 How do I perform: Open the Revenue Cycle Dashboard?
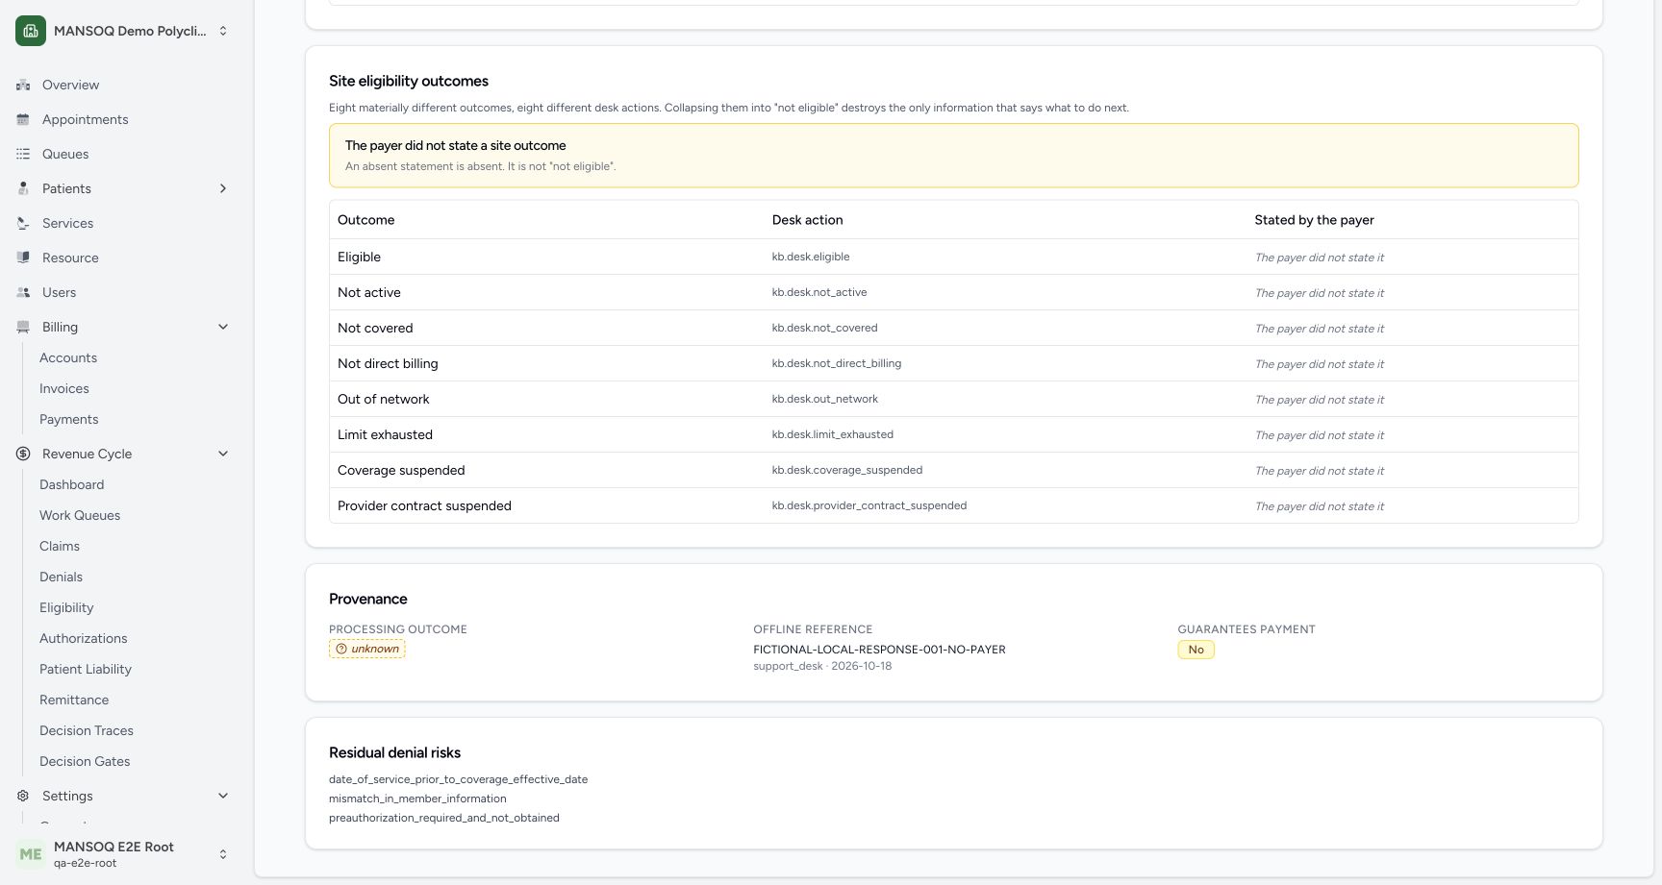click(x=72, y=484)
